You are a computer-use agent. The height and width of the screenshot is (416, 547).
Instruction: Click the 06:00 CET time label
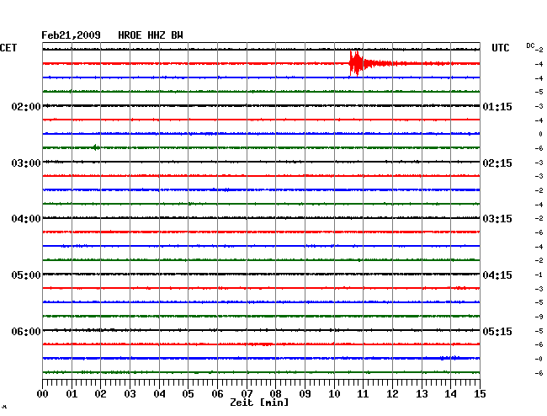[x=26, y=331]
